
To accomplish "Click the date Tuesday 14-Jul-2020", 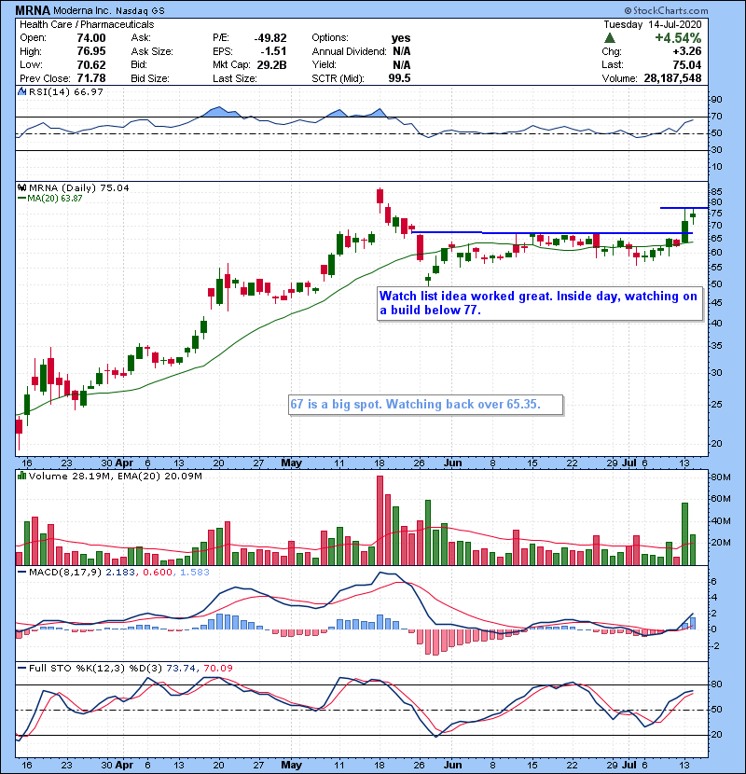I will pos(652,24).
